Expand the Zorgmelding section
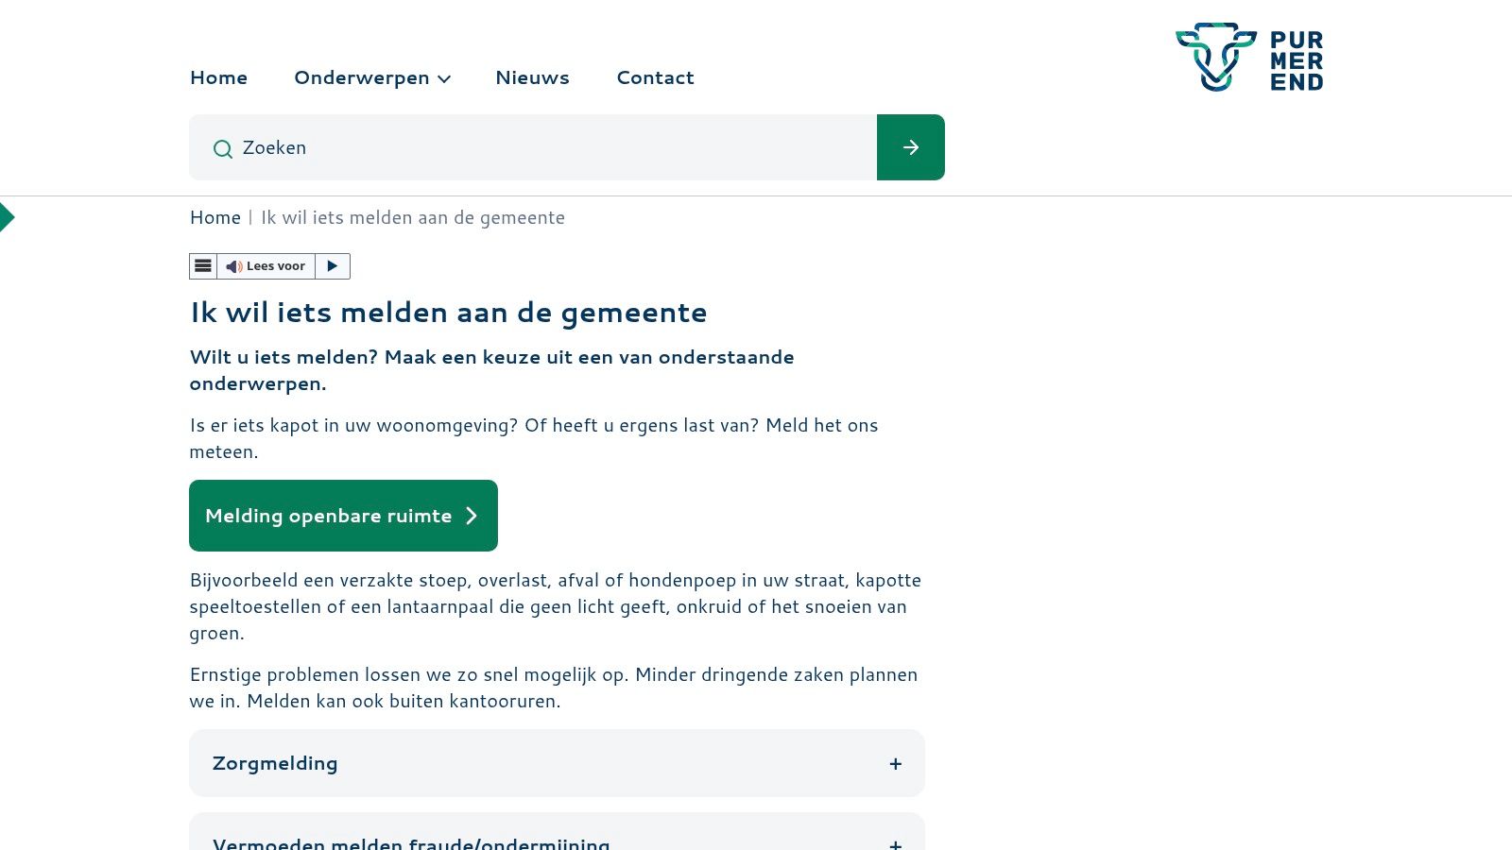 [557, 762]
